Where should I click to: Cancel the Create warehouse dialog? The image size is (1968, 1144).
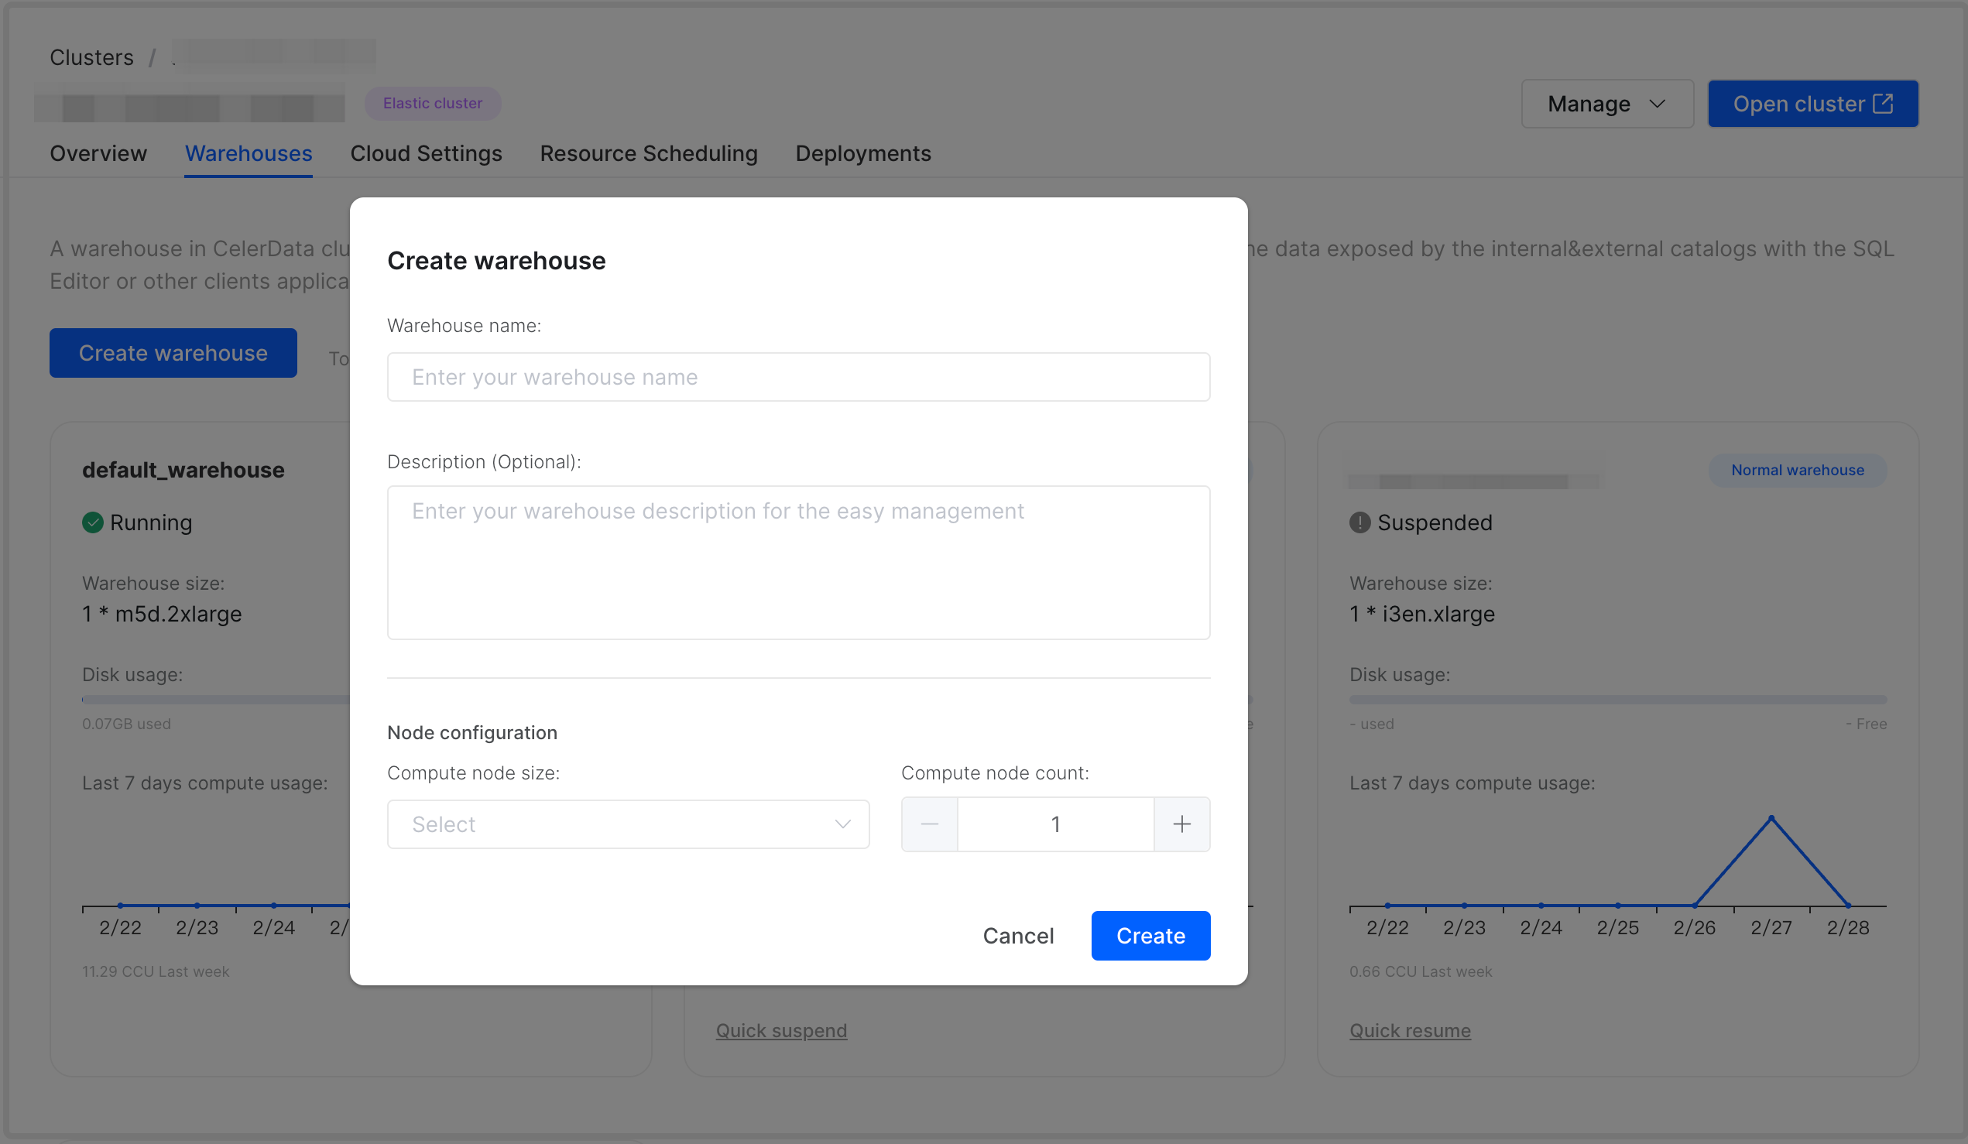tap(1017, 936)
